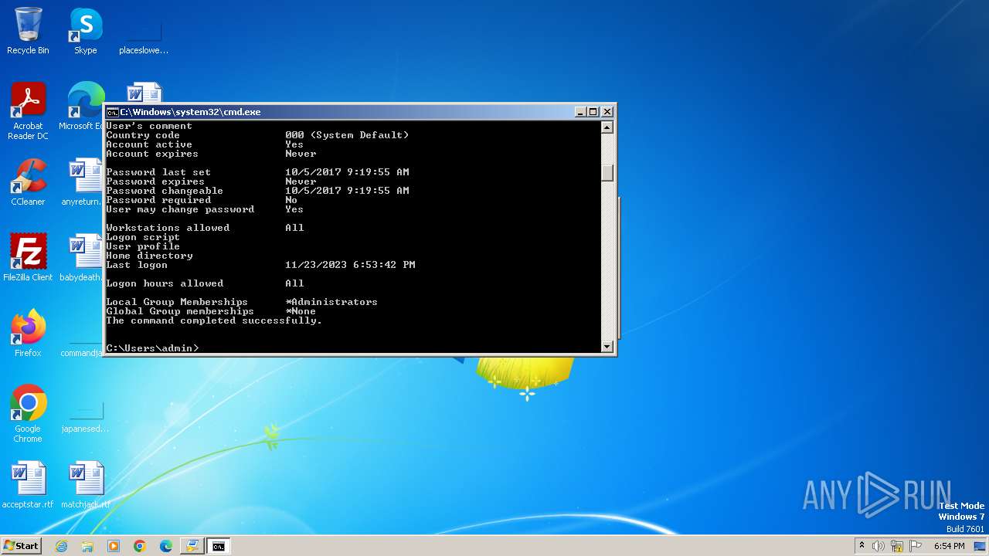
Task: Click the cmd.exe scrollbar down arrow
Action: pyautogui.click(x=607, y=347)
